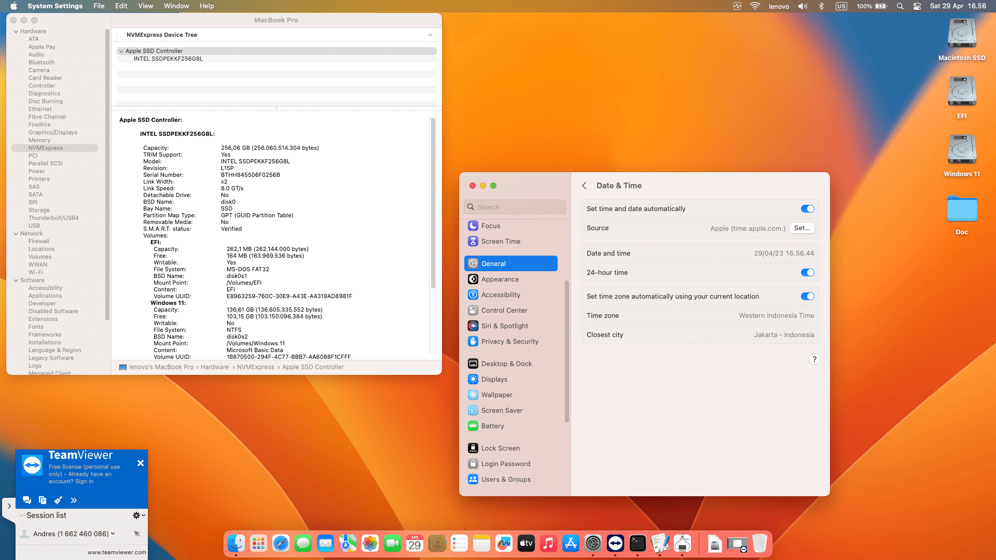Select INTEL SSDPEKKF256G8L in the device tree

[168, 59]
